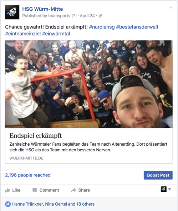The height and width of the screenshot is (211, 178).
Task: Open the post-as identity dropdown arrow
Action: pos(170,189)
